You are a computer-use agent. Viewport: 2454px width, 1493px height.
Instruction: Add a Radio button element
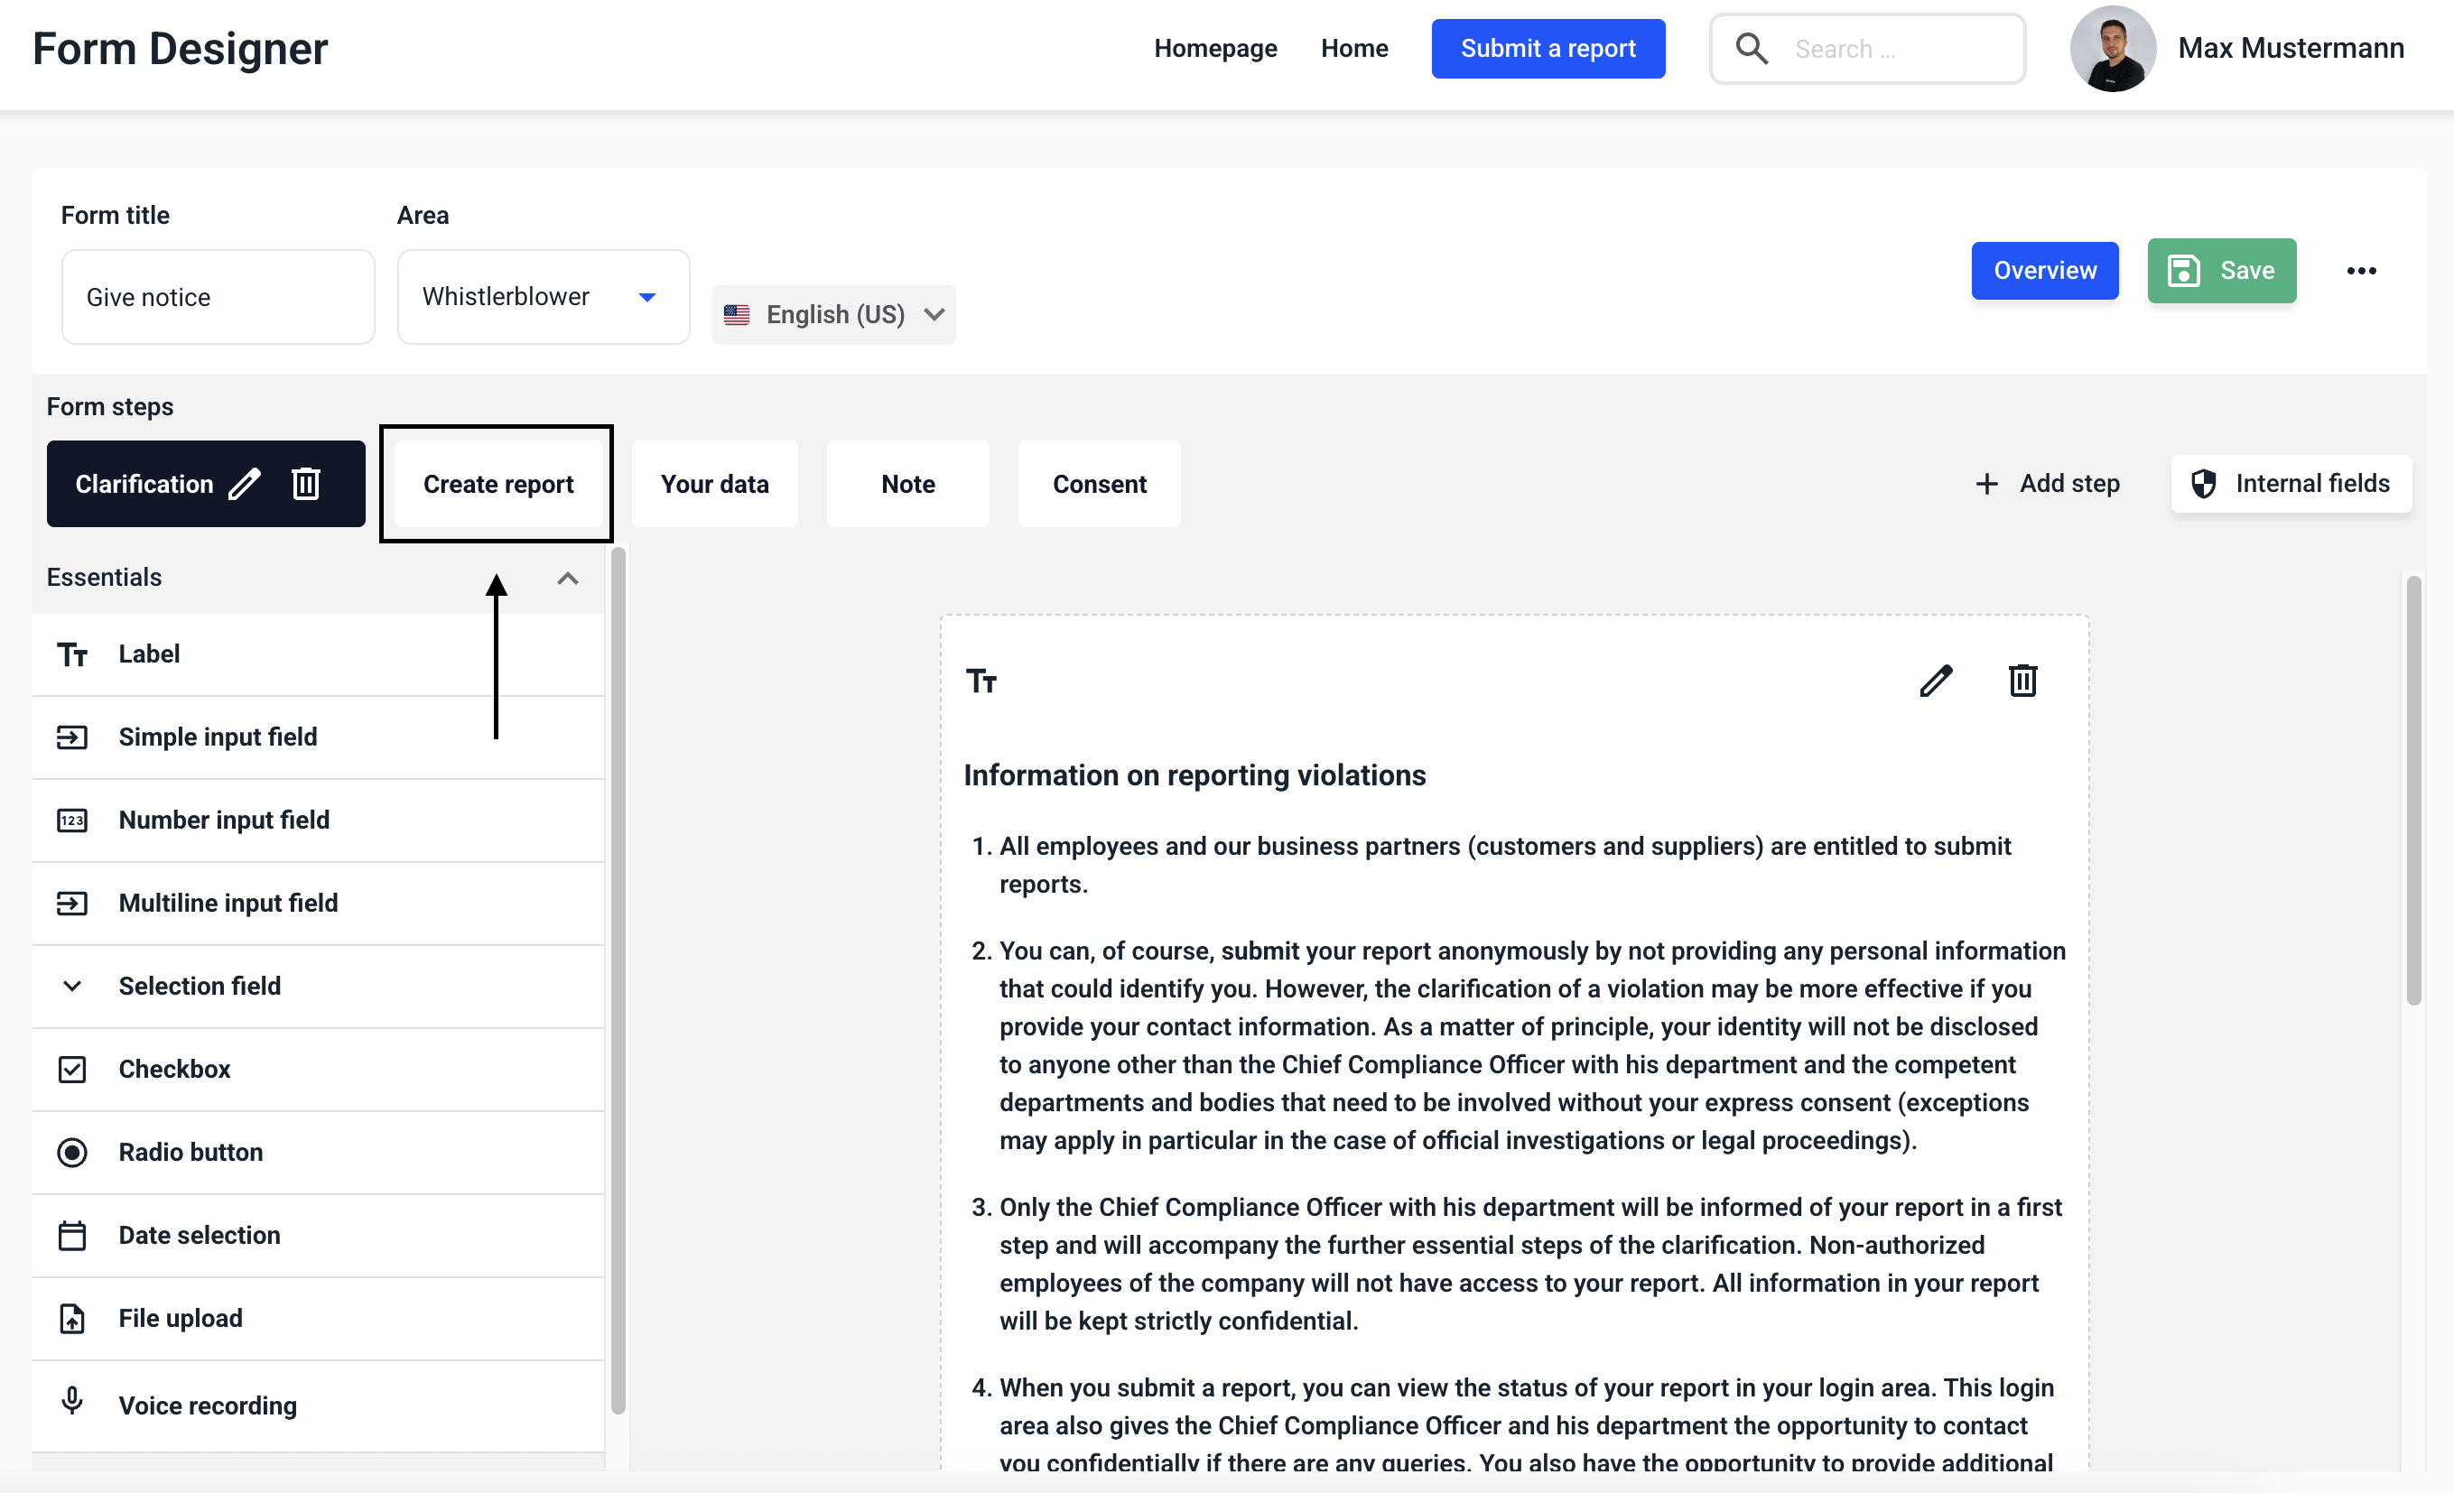pos(191,1153)
